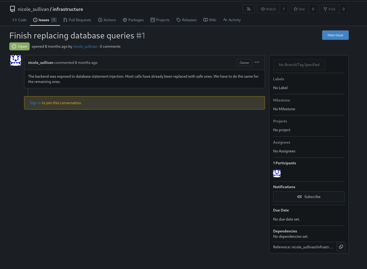Click the Sign in link

click(35, 103)
